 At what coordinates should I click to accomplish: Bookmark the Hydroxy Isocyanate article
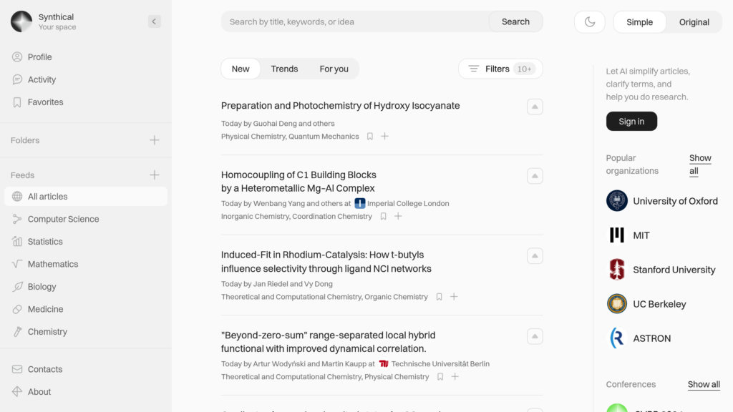click(370, 137)
